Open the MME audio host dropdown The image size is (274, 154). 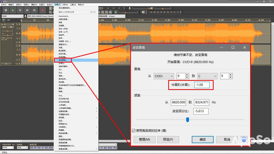point(12,16)
